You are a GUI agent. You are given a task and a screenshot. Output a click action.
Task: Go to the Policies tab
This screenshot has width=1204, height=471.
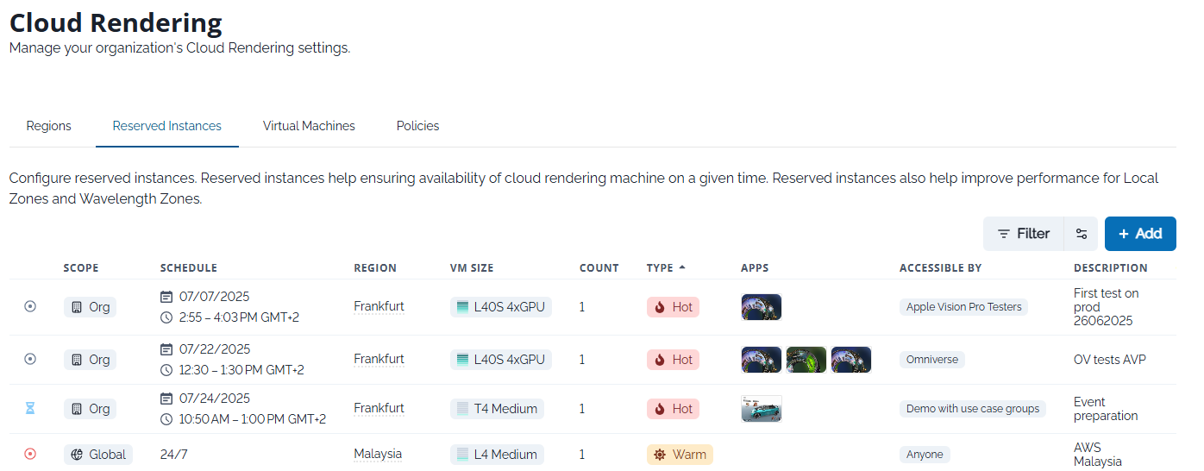417,126
